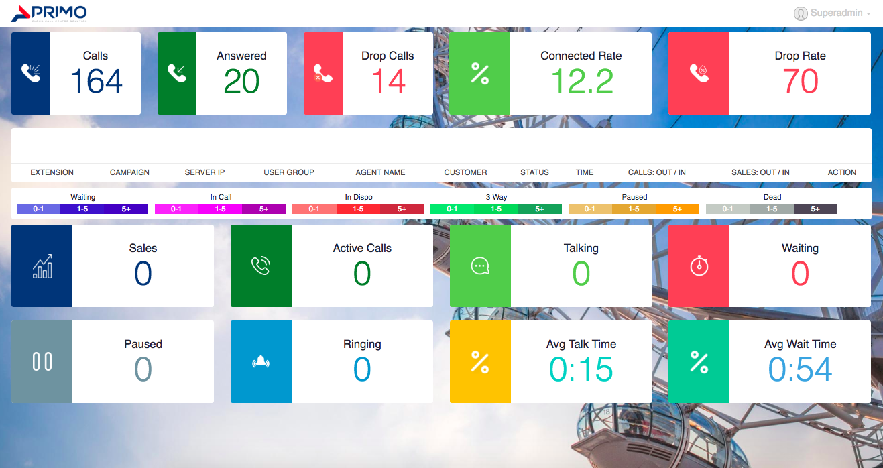Click the Superadmin avatar icon
This screenshot has height=468, width=883.
tap(801, 13)
